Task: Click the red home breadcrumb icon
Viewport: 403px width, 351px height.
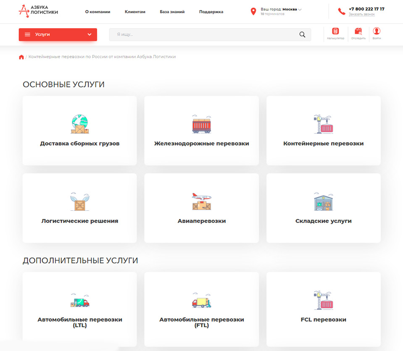Action: pos(21,57)
